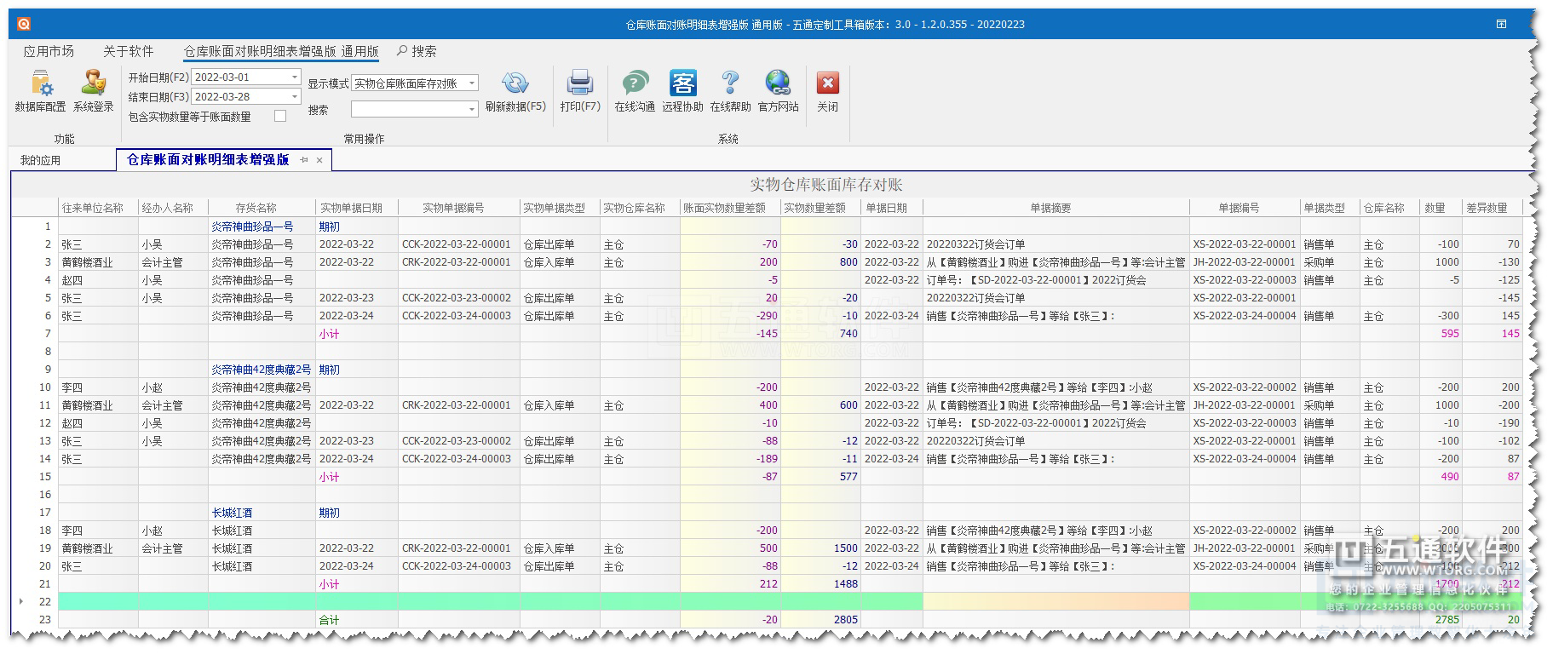Screen dimensions: 1553x654
Task: Select JH-2022-03-22-00001 in row 11
Action: [1245, 405]
